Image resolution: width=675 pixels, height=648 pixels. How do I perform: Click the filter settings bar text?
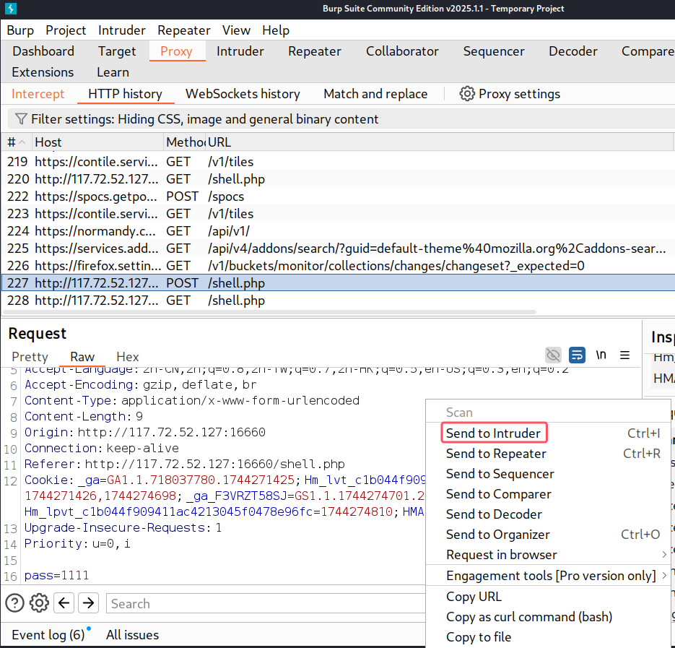[x=205, y=119]
